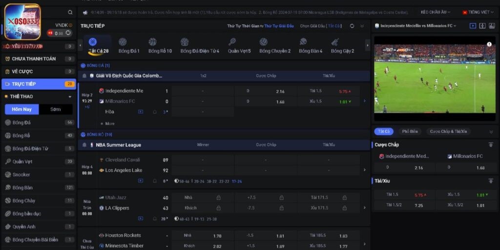Switch to Sớm schedule toggle

point(56,109)
